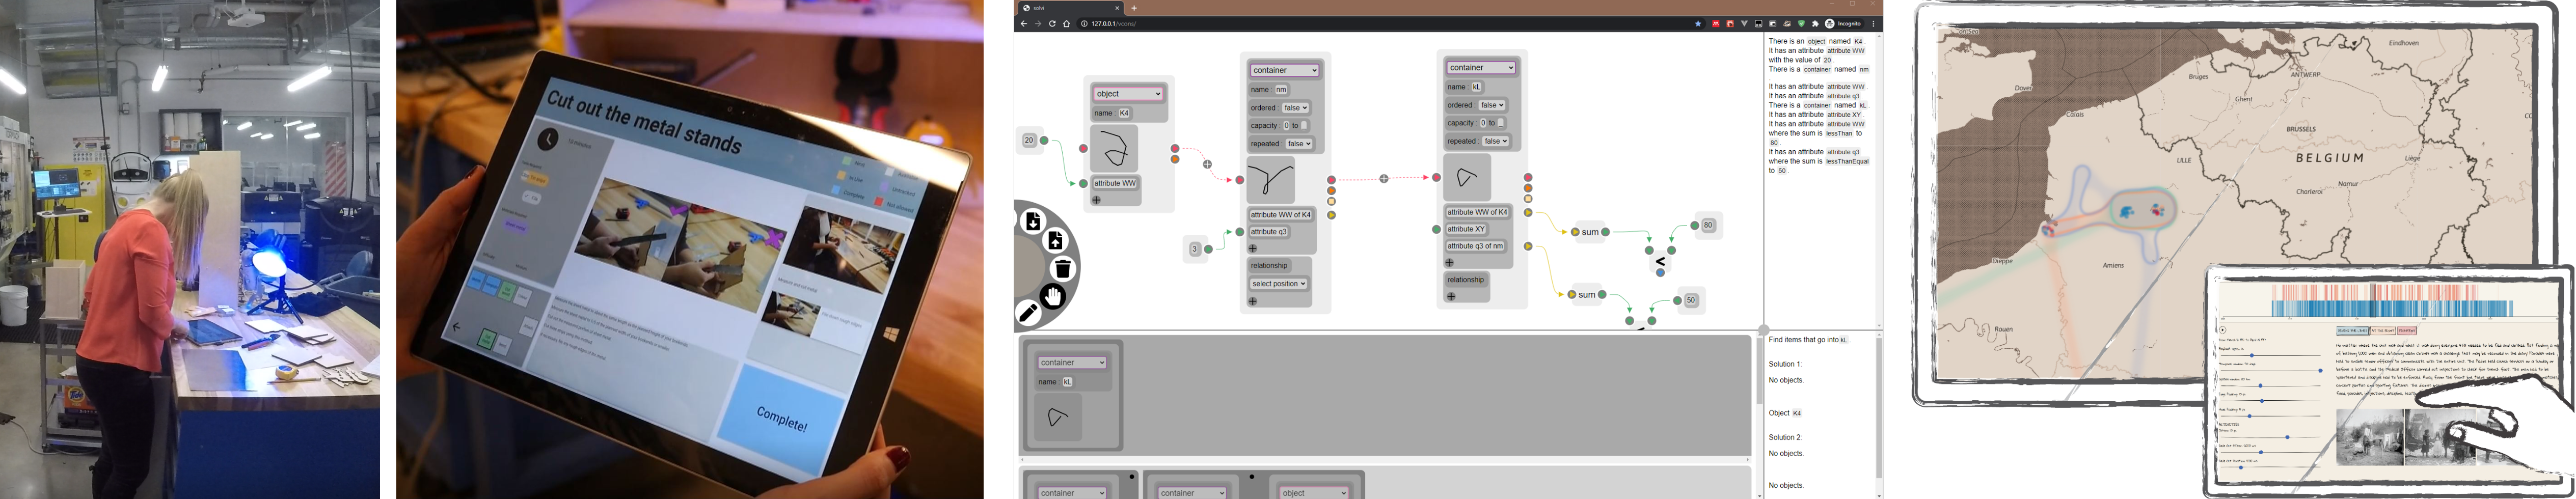The width and height of the screenshot is (2576, 499).
Task: Select the less-than comparison node below 80
Action: 1661,261
